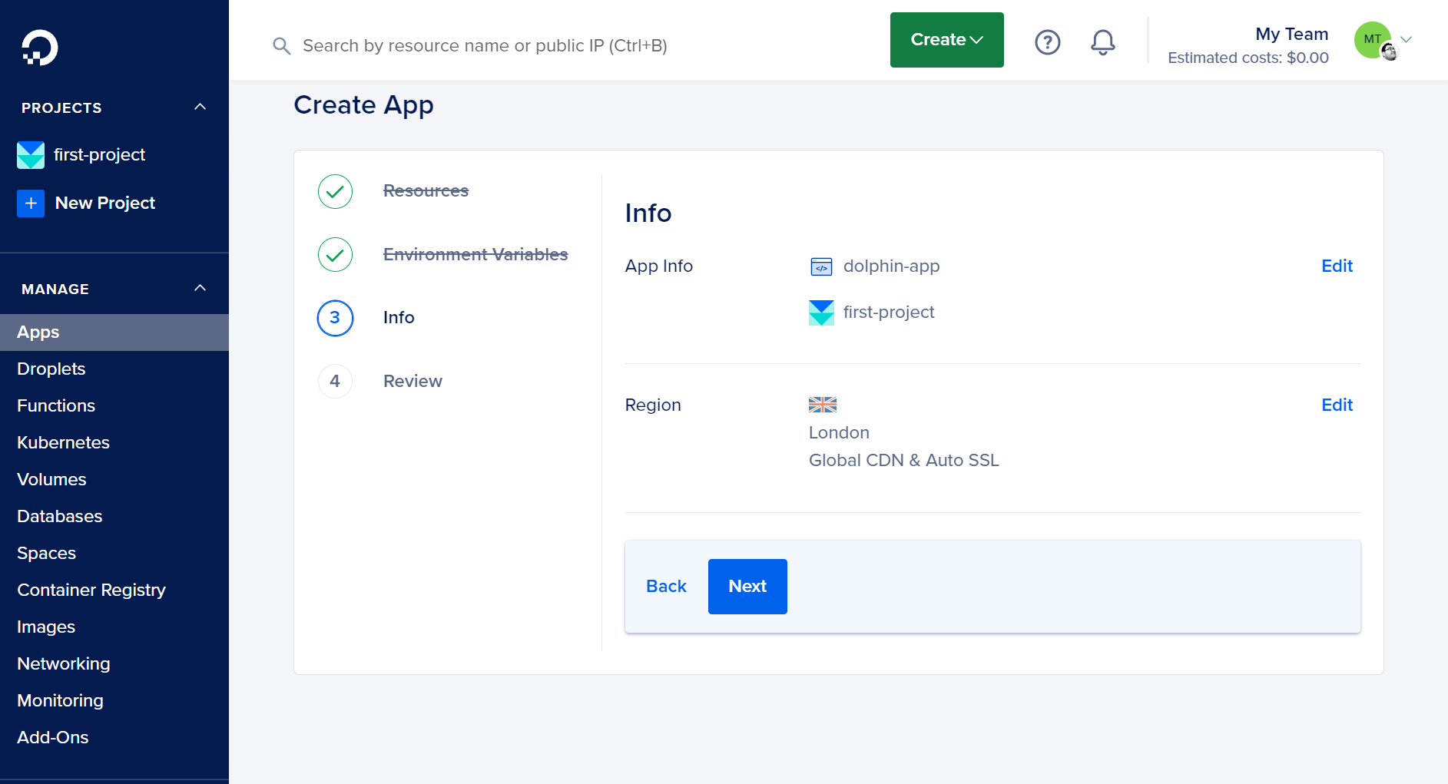Open Kubernetes in the sidebar

pos(114,443)
